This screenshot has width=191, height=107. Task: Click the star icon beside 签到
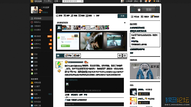click(x=139, y=10)
